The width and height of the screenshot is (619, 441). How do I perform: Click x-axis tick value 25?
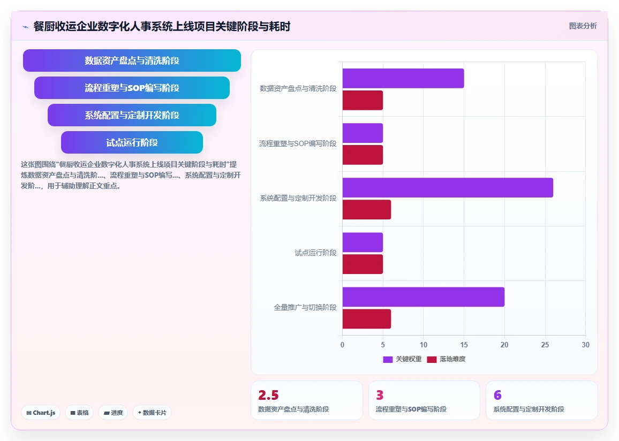pos(545,345)
